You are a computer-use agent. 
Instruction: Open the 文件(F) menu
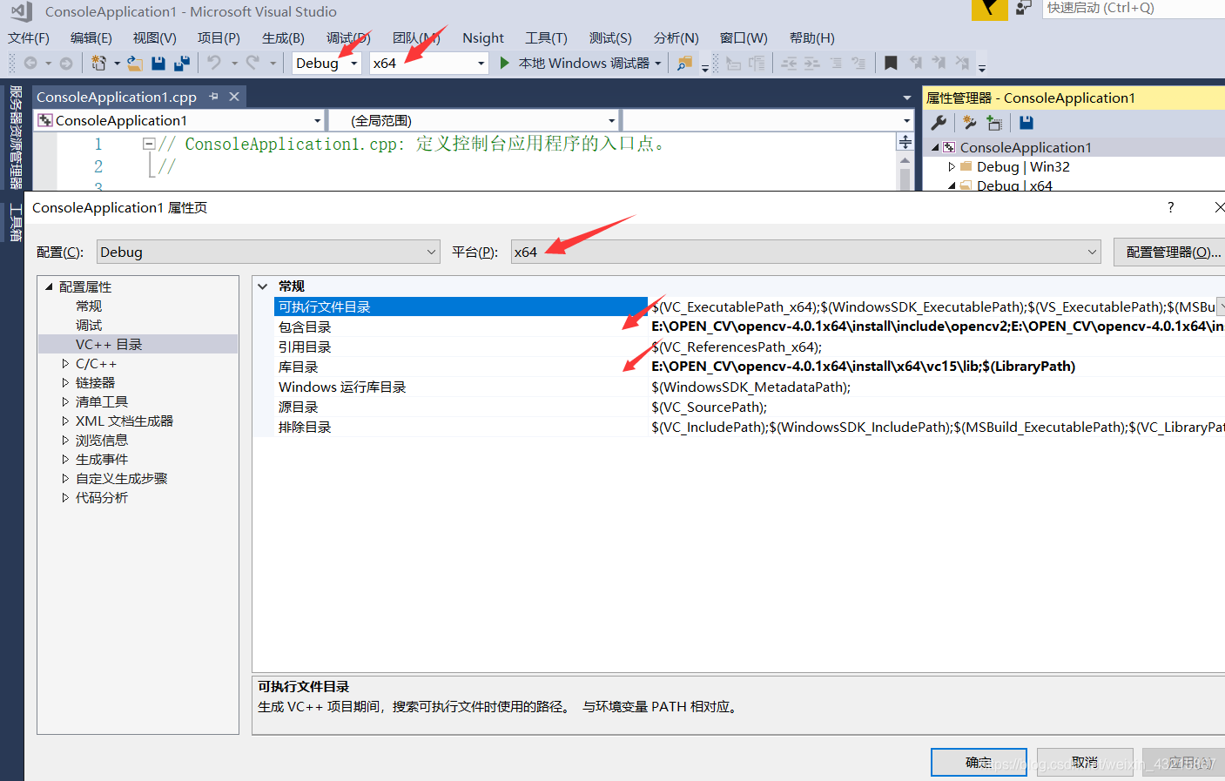pyautogui.click(x=29, y=37)
